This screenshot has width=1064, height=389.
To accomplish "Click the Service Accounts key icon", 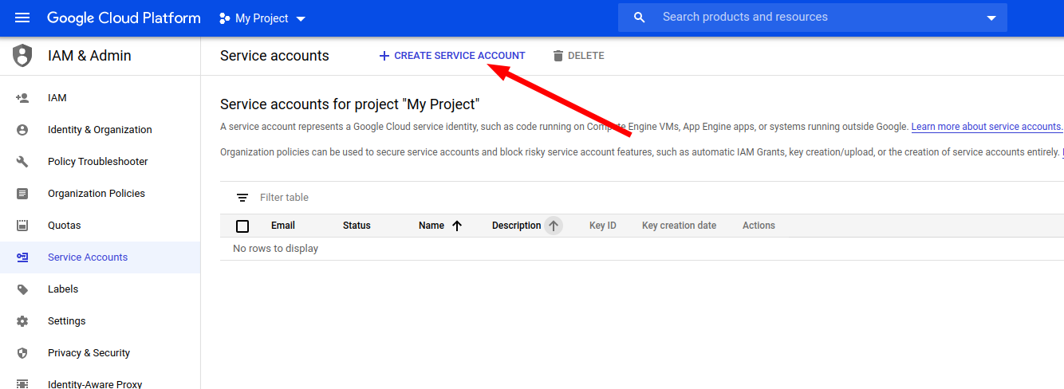I will [x=22, y=257].
